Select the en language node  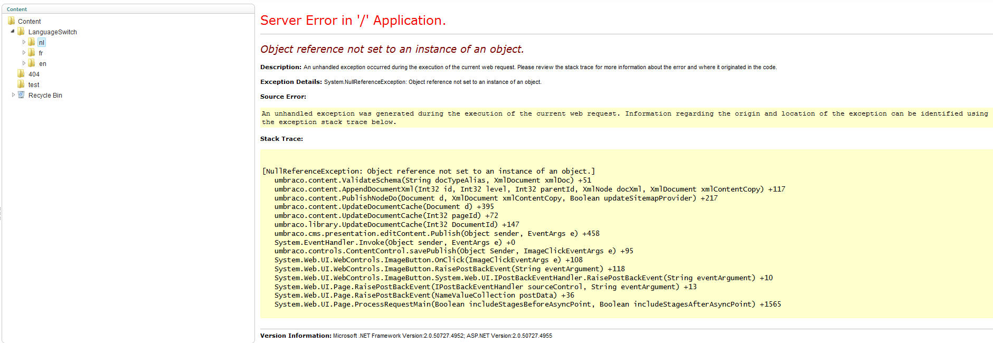pos(43,64)
